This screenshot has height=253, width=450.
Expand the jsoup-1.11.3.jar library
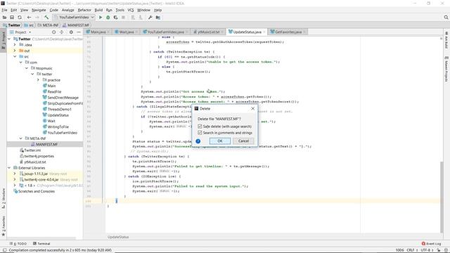click(15, 174)
